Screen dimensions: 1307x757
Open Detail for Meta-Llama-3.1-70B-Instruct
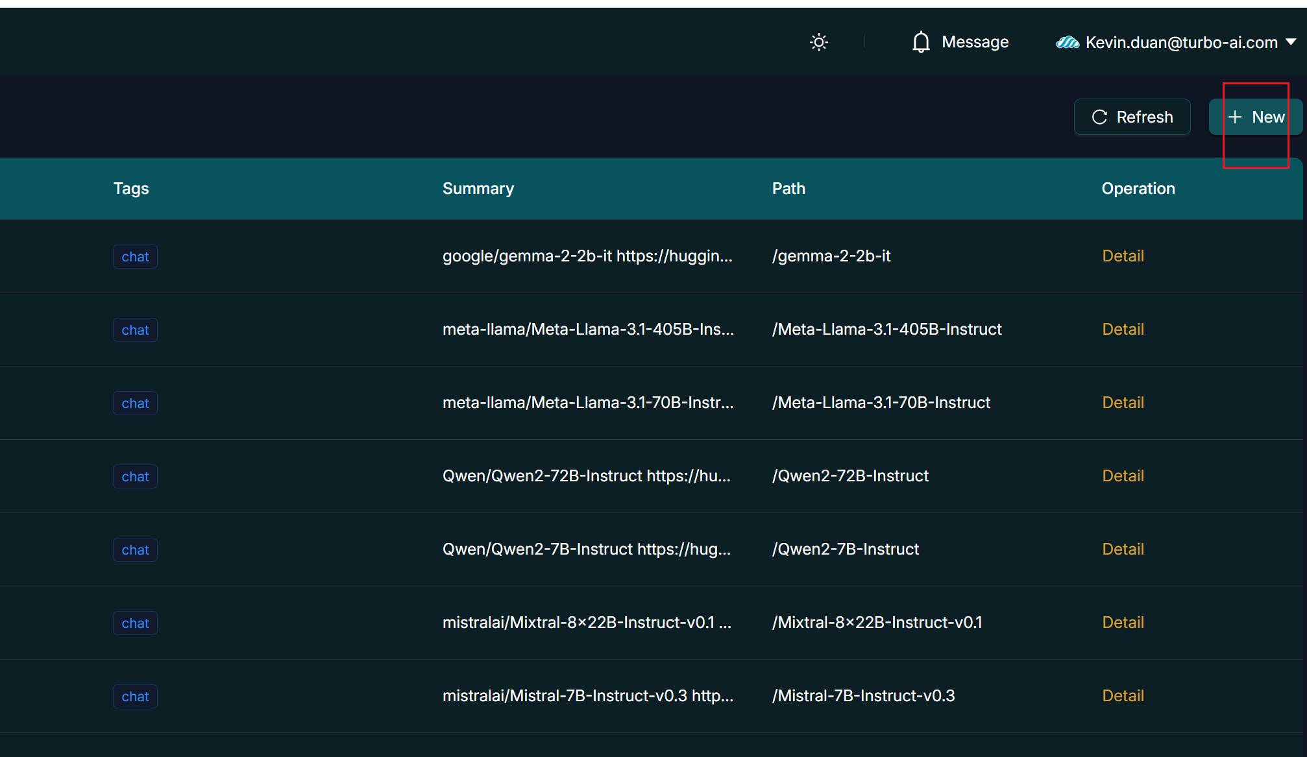(1123, 403)
